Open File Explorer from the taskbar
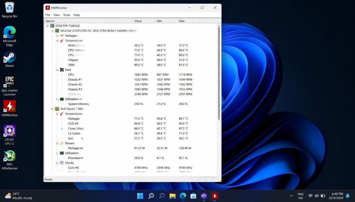 pyautogui.click(x=173, y=196)
